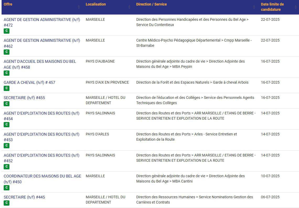Click PAYS D'ARLES location cell
The image size is (299, 208).
pyautogui.click(x=98, y=134)
